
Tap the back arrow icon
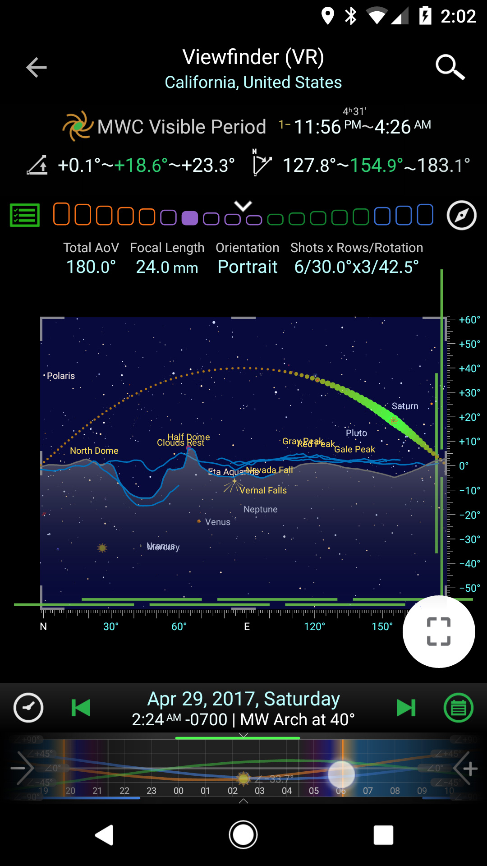pos(37,68)
